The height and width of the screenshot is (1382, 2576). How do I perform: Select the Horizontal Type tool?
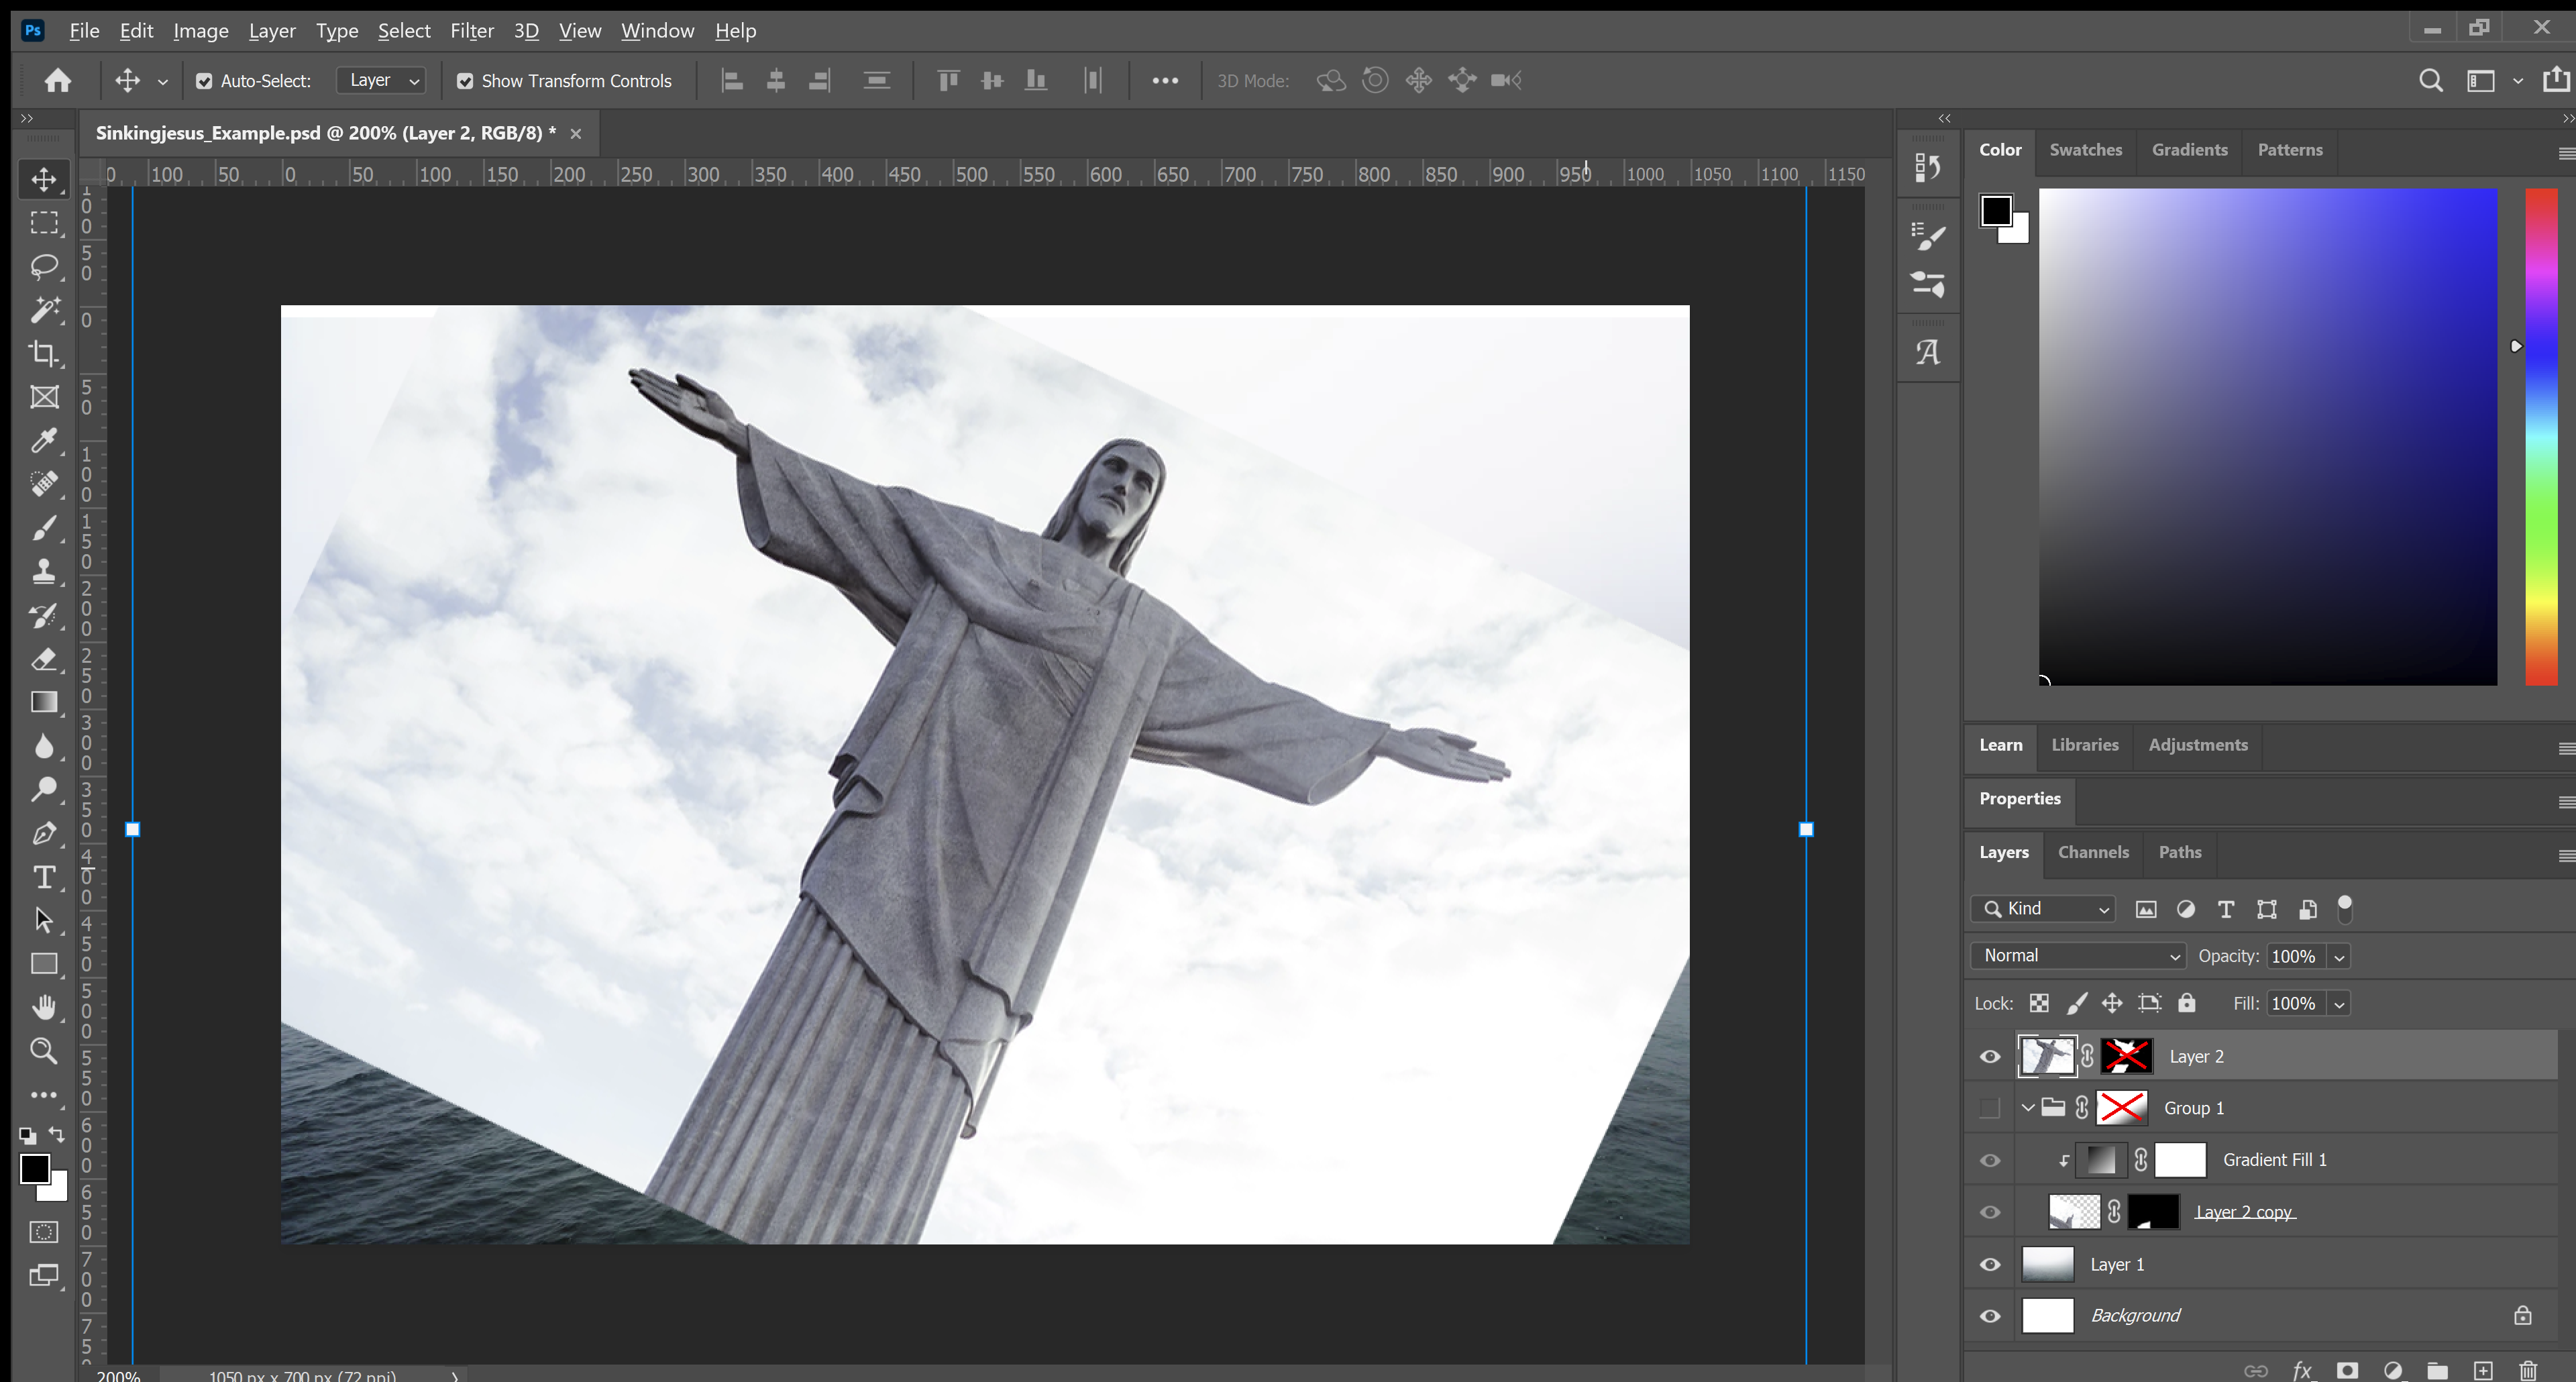click(x=44, y=877)
